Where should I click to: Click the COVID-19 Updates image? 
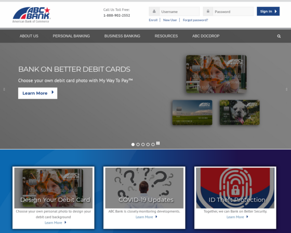(x=144, y=188)
